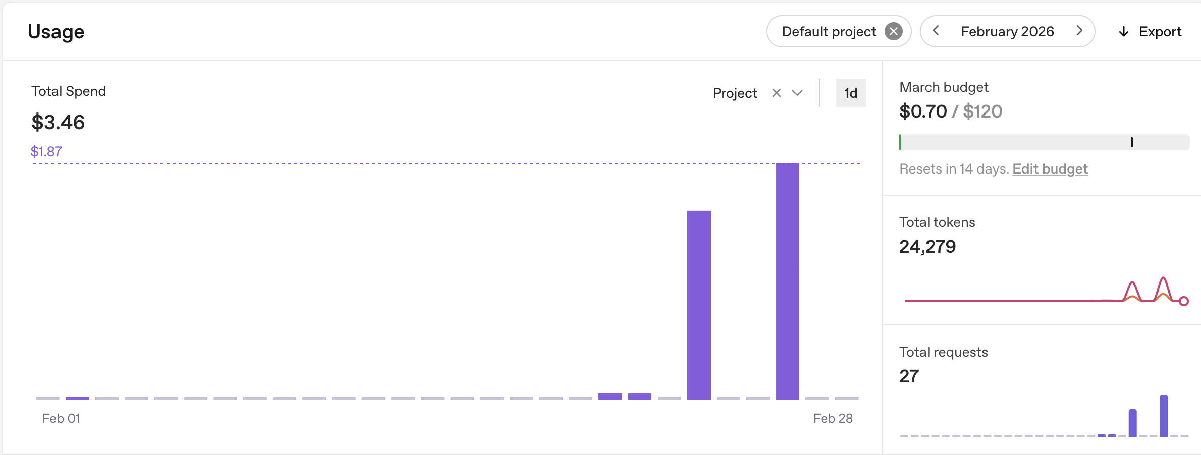This screenshot has height=455, width=1201.
Task: Select the Usage page heading
Action: (56, 31)
